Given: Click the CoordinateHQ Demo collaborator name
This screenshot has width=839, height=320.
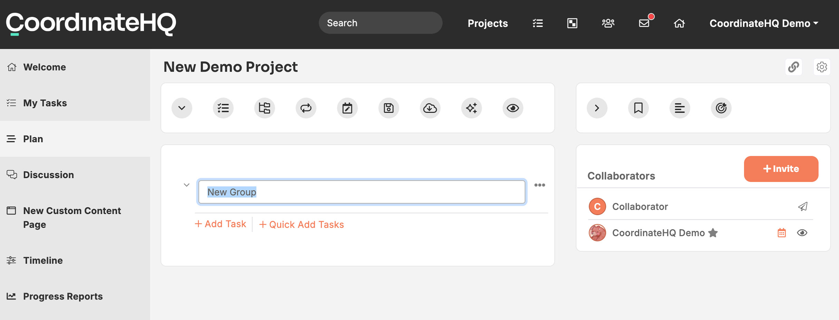Looking at the screenshot, I should click(658, 233).
